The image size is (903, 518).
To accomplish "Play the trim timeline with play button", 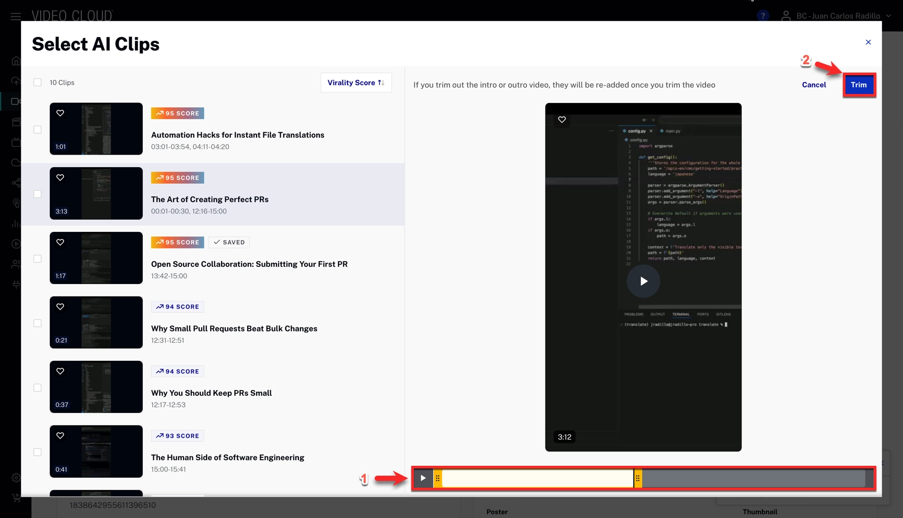I will [x=423, y=478].
